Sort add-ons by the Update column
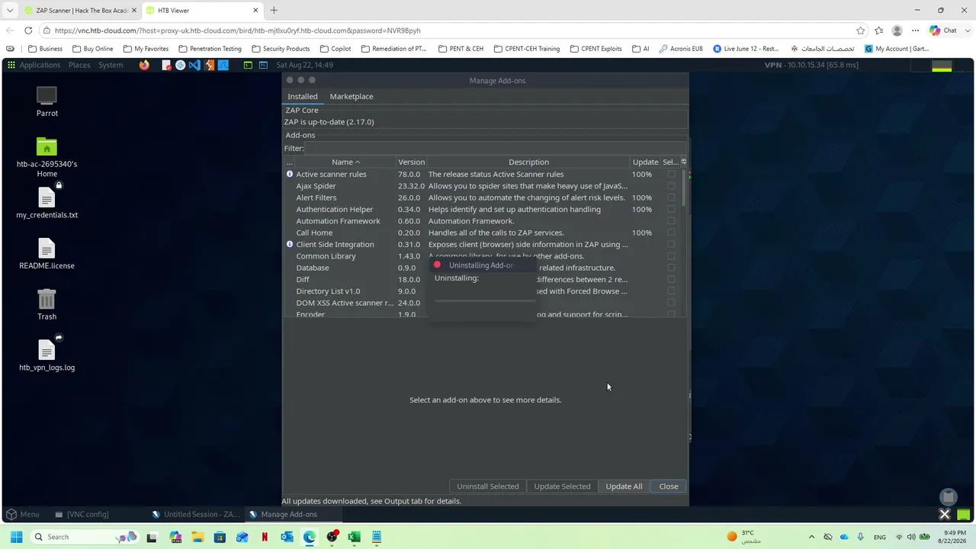976x549 pixels. (x=645, y=162)
